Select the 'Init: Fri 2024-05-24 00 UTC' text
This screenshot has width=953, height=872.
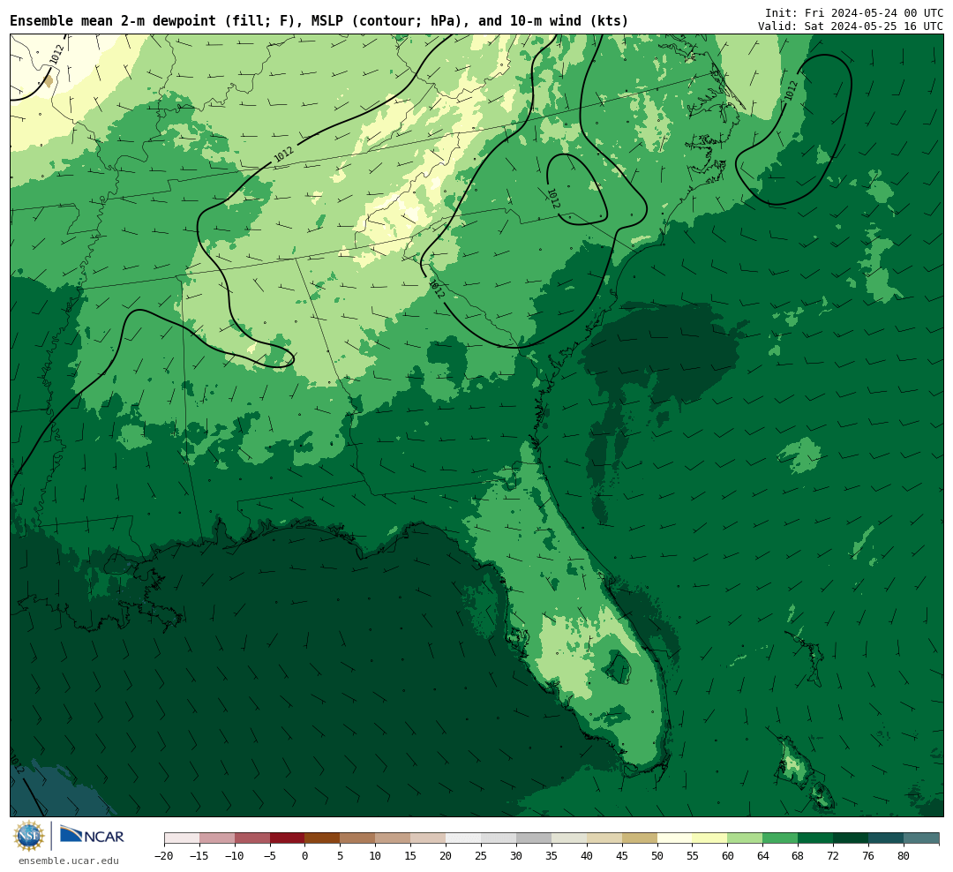(854, 12)
